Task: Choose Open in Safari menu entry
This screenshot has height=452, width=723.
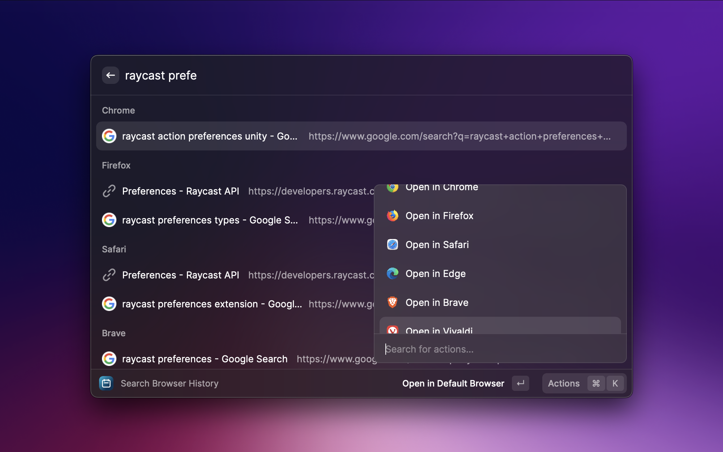Action: click(x=437, y=245)
